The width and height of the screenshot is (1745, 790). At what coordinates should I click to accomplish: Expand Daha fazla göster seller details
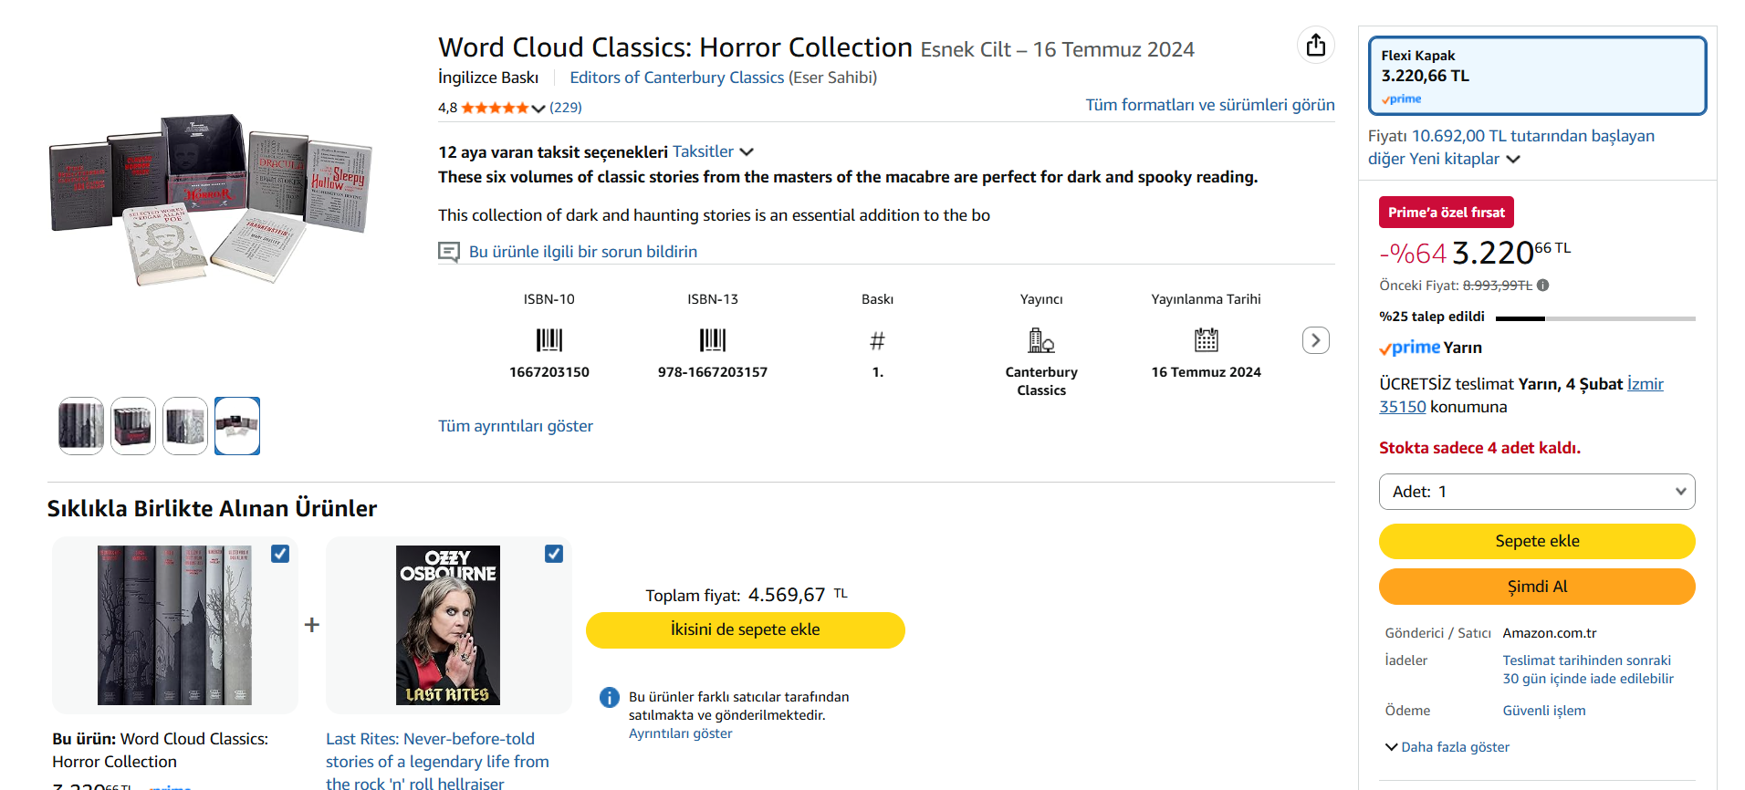tap(1447, 747)
